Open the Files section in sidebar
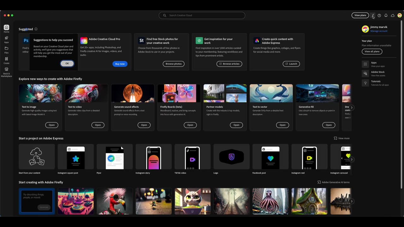 coord(6,50)
